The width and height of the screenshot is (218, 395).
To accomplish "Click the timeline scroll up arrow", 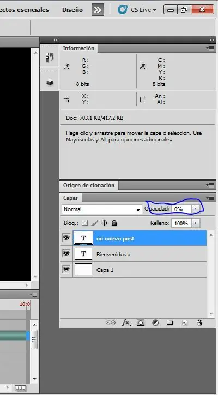I will 34,324.
